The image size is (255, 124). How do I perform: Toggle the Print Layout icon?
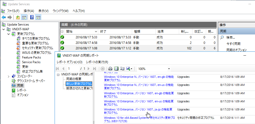pyautogui.click(x=116, y=69)
